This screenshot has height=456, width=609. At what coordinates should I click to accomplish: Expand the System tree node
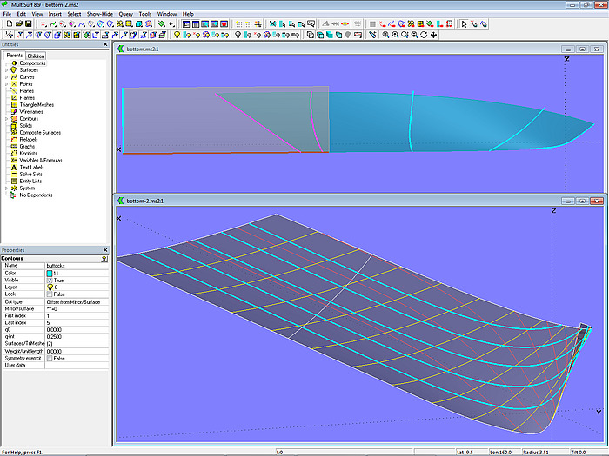6,188
